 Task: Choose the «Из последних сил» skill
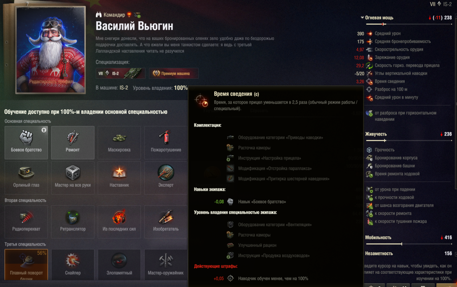tap(119, 222)
